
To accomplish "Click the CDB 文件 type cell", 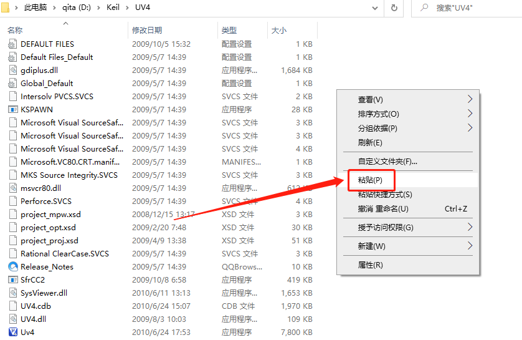I will tap(239, 306).
